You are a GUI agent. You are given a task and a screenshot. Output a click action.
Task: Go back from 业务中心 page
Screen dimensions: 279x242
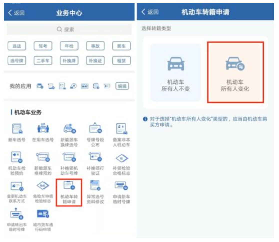[16, 13]
